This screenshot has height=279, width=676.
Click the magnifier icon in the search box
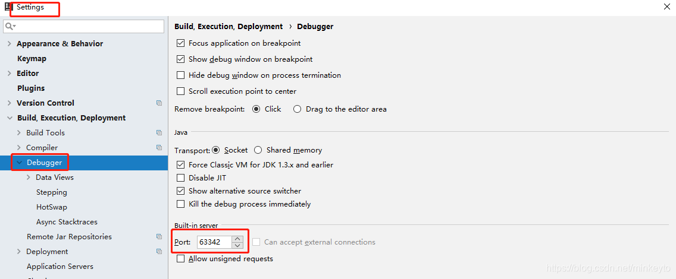pos(10,27)
